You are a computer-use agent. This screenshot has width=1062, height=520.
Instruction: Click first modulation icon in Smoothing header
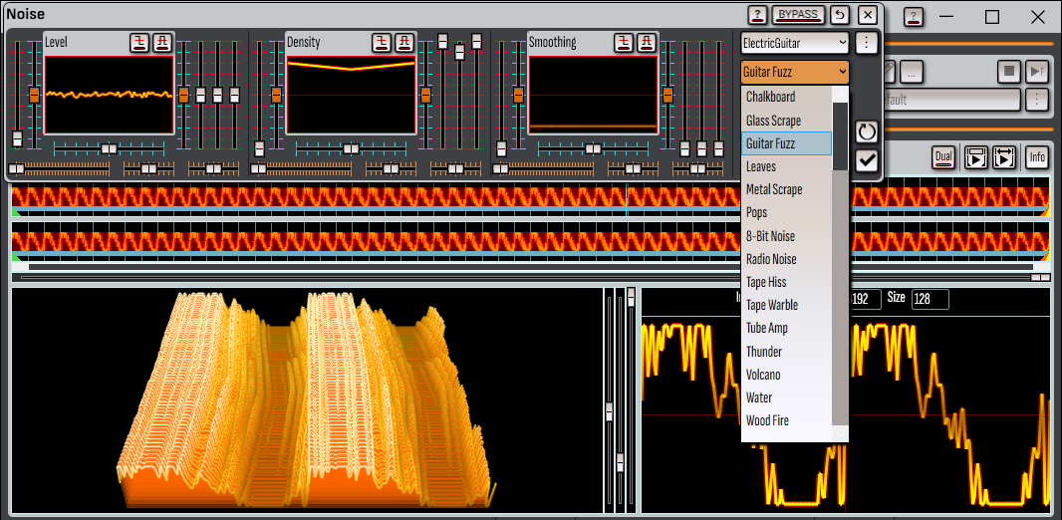click(624, 42)
